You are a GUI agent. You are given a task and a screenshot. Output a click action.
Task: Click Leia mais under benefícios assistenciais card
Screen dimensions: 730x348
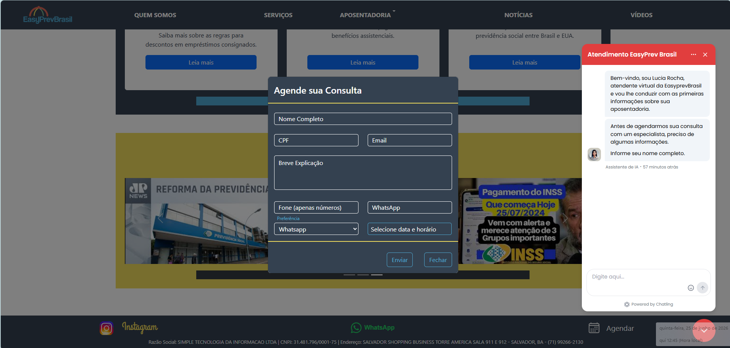363,62
